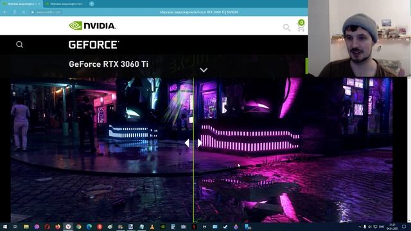
Task: Open the NVIDIA app on the taskbar
Action: click(162, 227)
